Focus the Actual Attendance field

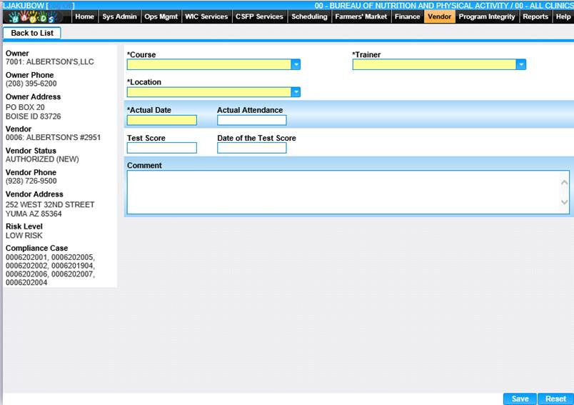point(252,120)
